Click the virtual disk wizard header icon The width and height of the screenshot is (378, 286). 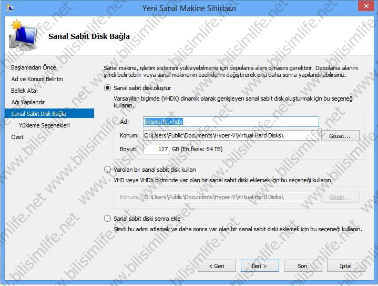[x=24, y=37]
